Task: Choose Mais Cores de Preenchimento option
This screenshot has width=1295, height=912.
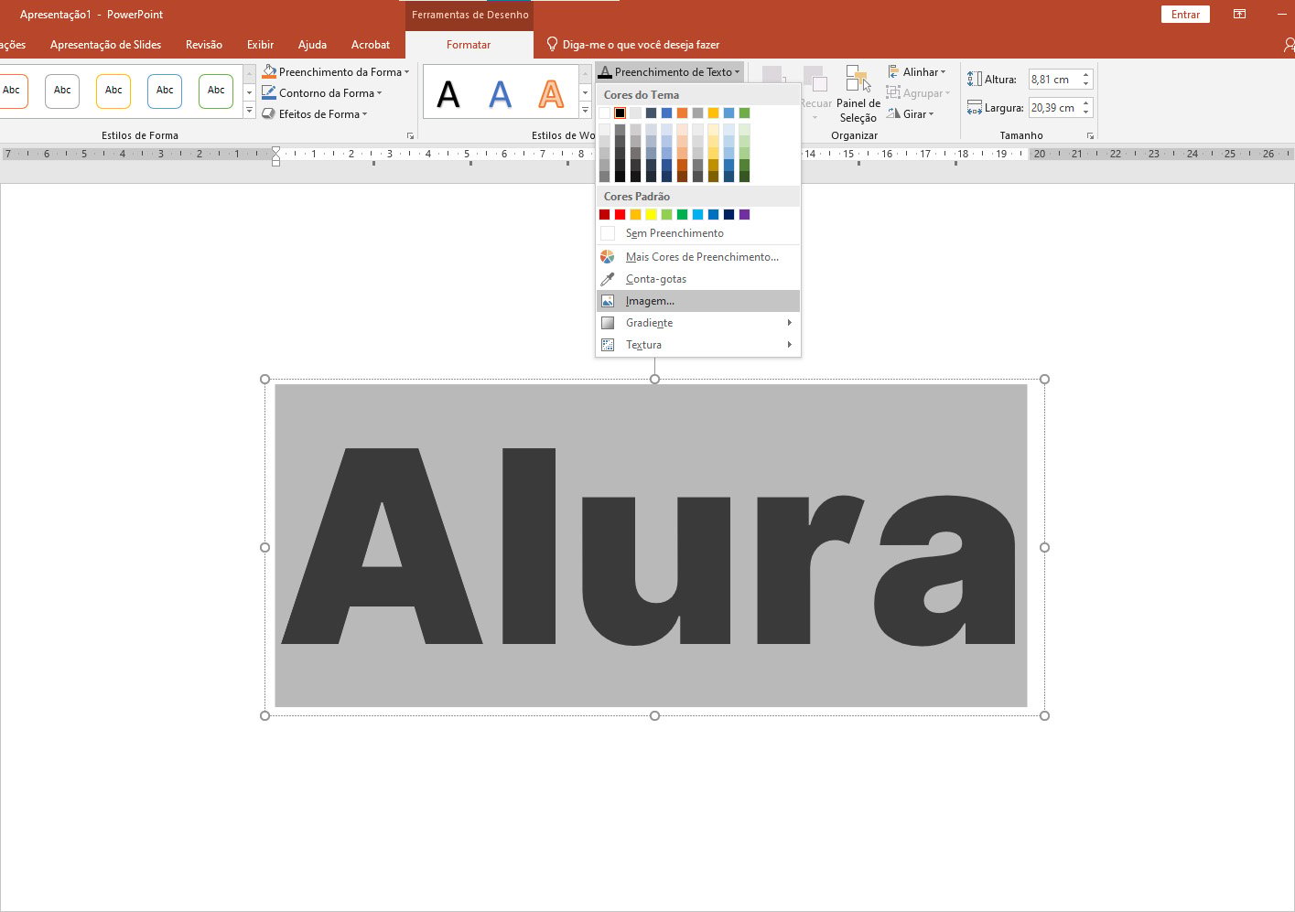Action: [698, 257]
